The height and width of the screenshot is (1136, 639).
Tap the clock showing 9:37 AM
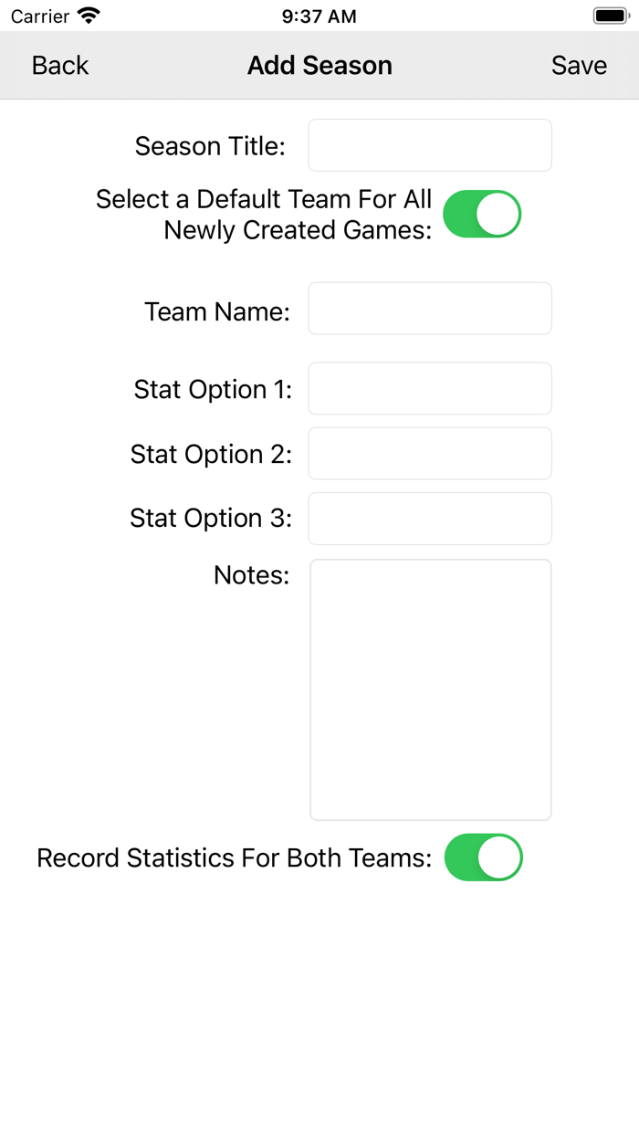319,15
